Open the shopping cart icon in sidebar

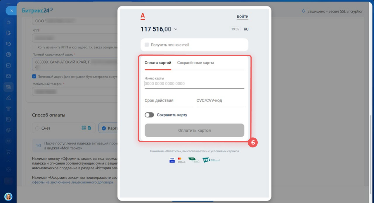[x=8, y=152]
